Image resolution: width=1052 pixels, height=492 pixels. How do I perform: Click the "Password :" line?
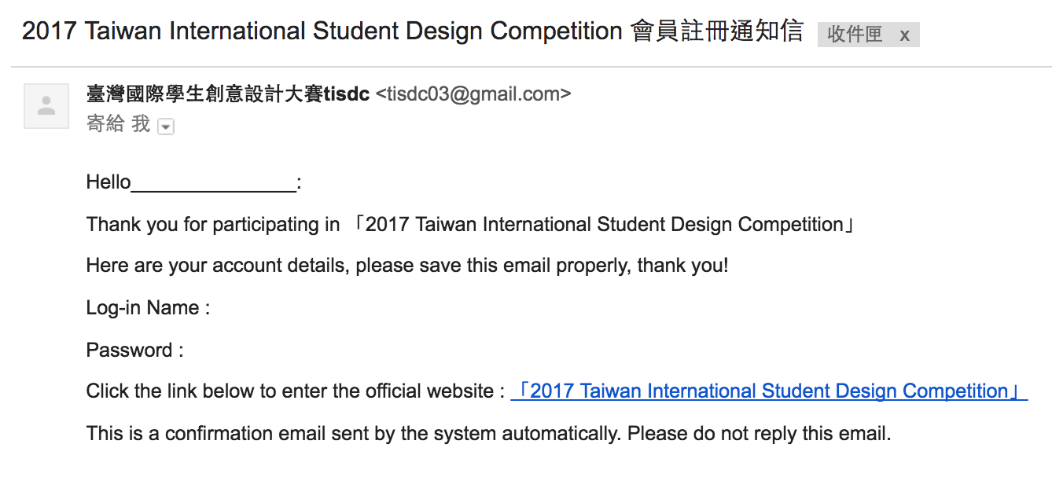[x=134, y=350]
